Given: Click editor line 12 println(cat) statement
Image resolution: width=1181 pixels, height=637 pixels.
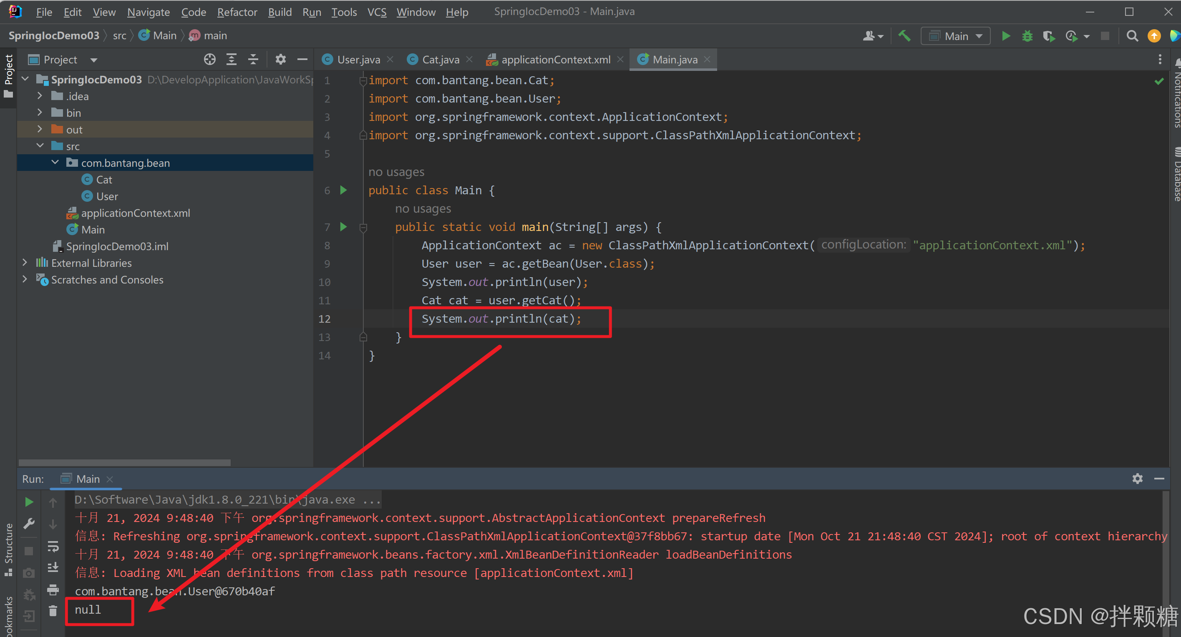Looking at the screenshot, I should 501,319.
